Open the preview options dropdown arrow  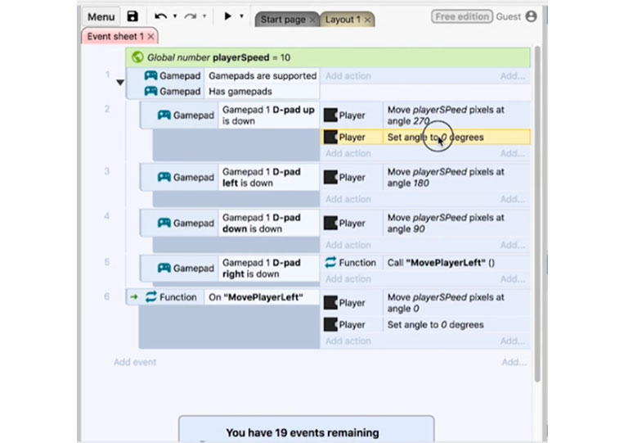[241, 16]
